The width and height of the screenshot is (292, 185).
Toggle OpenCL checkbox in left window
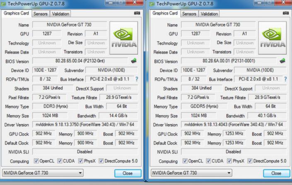36,161
